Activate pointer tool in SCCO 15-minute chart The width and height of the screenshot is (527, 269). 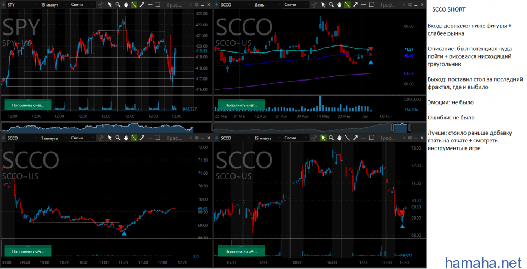pos(323,138)
